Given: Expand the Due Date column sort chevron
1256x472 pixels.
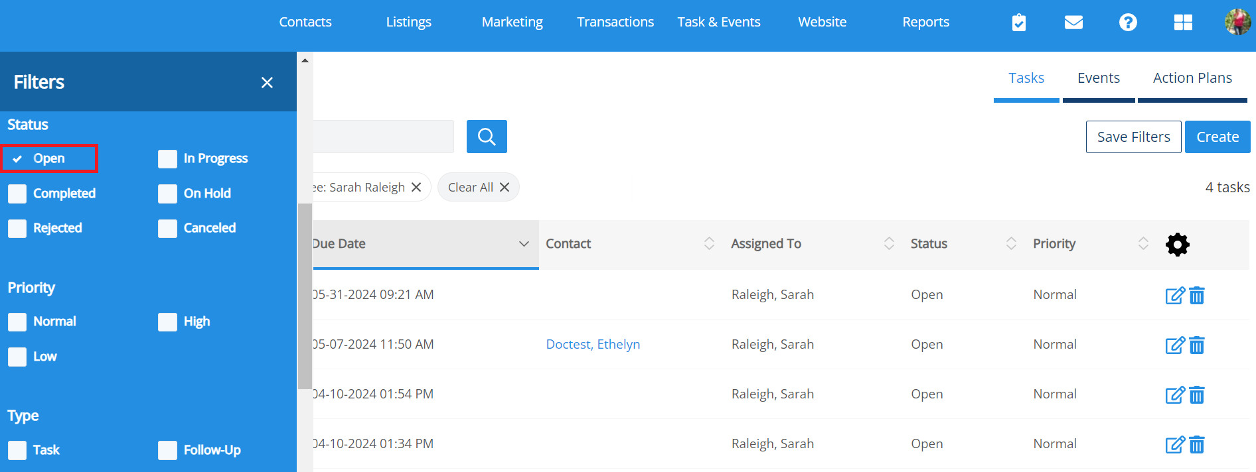Looking at the screenshot, I should coord(524,244).
